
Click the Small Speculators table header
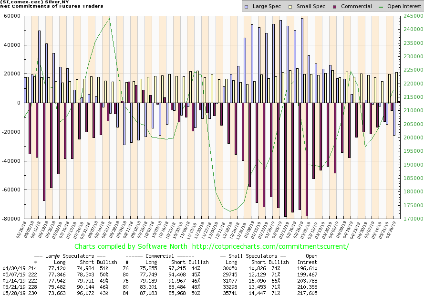coord(255,256)
